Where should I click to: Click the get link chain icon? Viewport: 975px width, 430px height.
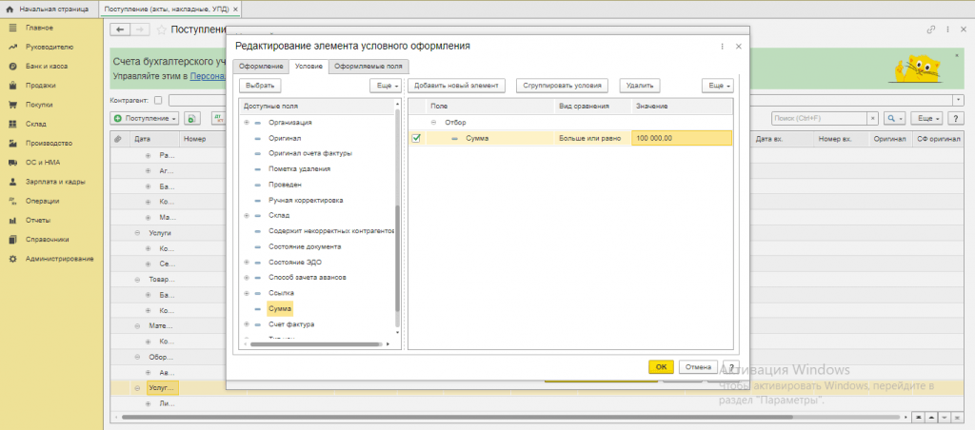click(930, 29)
